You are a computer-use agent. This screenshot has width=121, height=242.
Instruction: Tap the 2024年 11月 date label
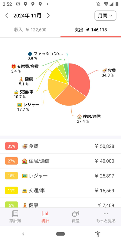pos(27,16)
